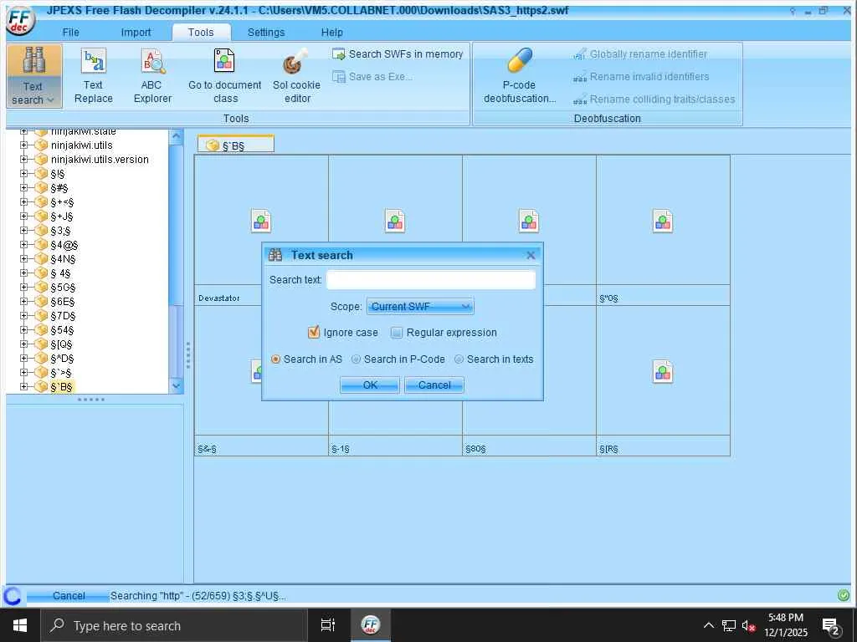Select the §"0§ class thumbnail icon
The image size is (857, 642).
[663, 221]
